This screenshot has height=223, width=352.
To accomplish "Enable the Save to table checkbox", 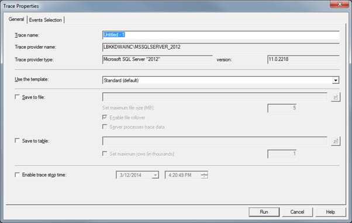I will pos(17,140).
